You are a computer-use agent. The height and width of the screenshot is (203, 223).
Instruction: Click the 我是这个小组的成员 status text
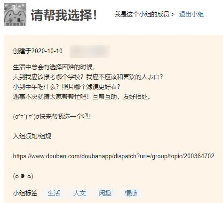click(x=142, y=14)
